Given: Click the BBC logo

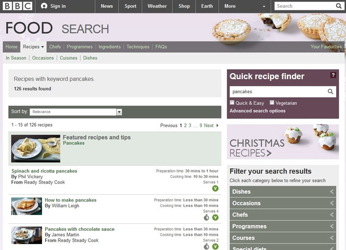Looking at the screenshot, I should click(x=17, y=6).
